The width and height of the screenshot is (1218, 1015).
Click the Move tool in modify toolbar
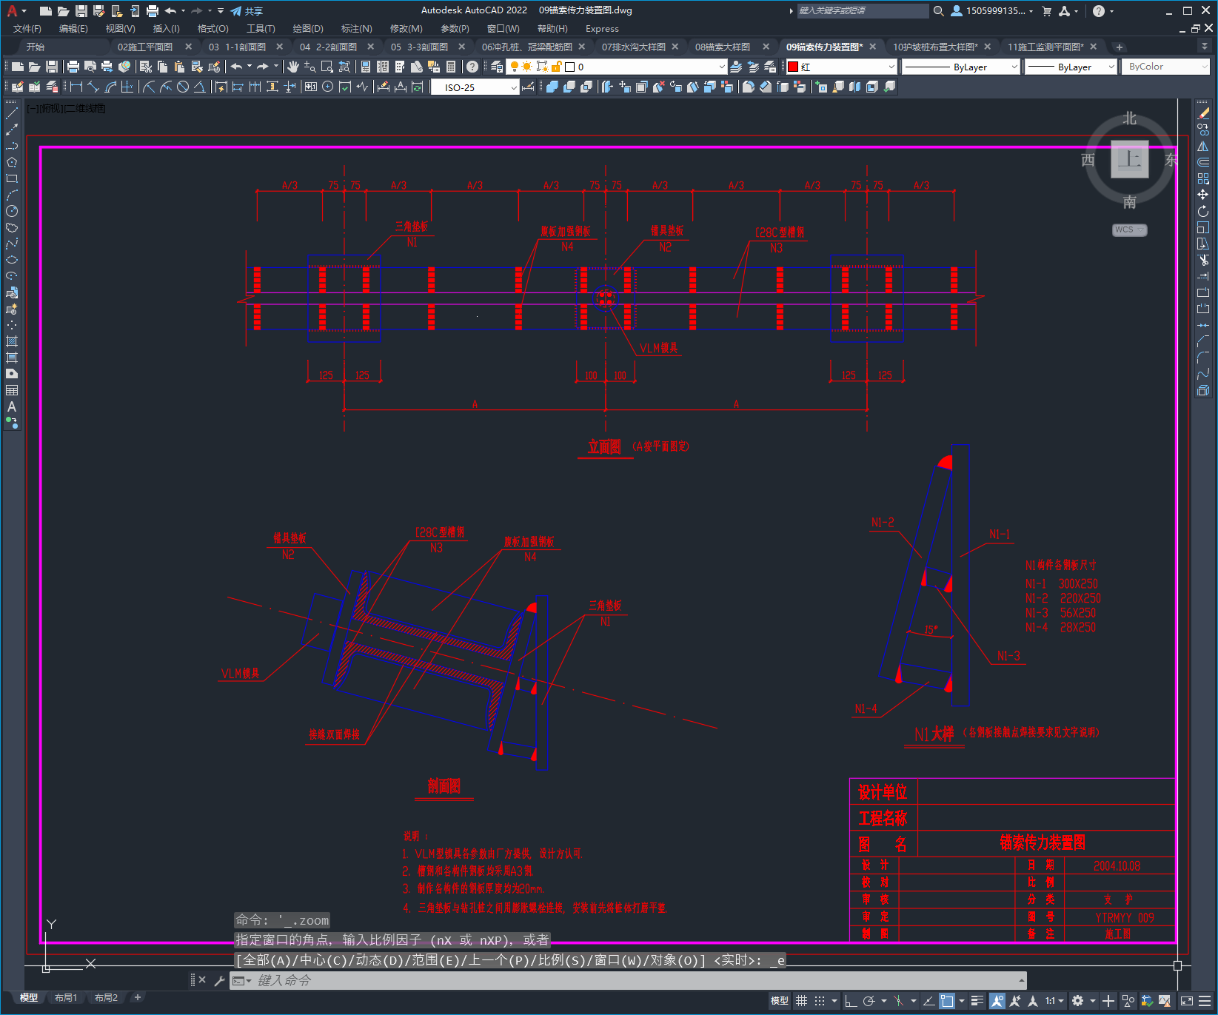coord(1203,195)
